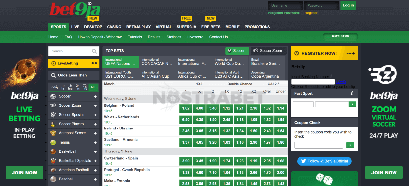Open the FIRE BETS main tab
This screenshot has width=409, height=186.
pyautogui.click(x=211, y=27)
